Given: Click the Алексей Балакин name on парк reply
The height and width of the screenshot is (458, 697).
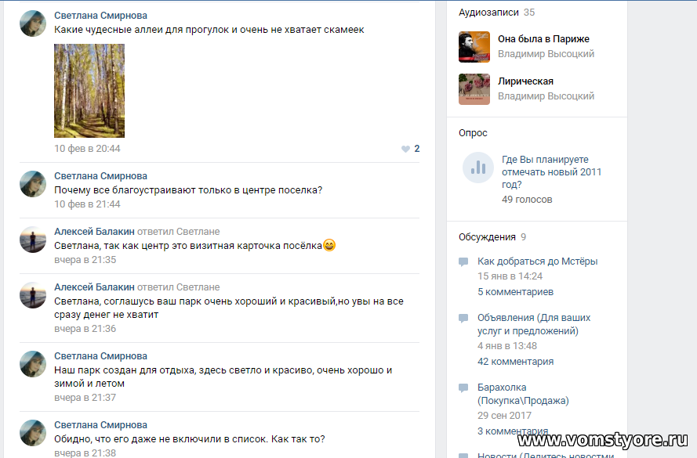Looking at the screenshot, I should point(94,287).
